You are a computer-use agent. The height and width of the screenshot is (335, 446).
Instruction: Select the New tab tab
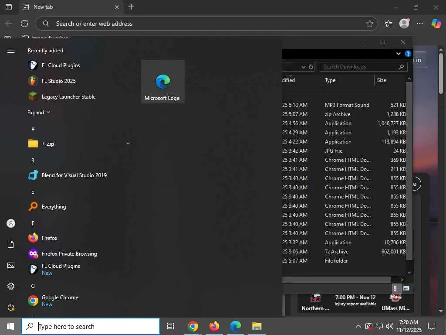pyautogui.click(x=71, y=7)
